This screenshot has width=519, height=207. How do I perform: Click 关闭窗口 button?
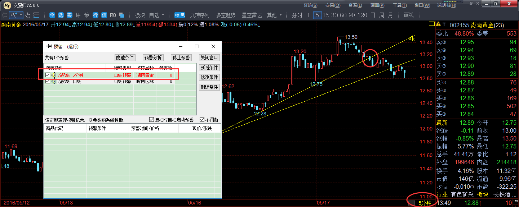(x=209, y=57)
